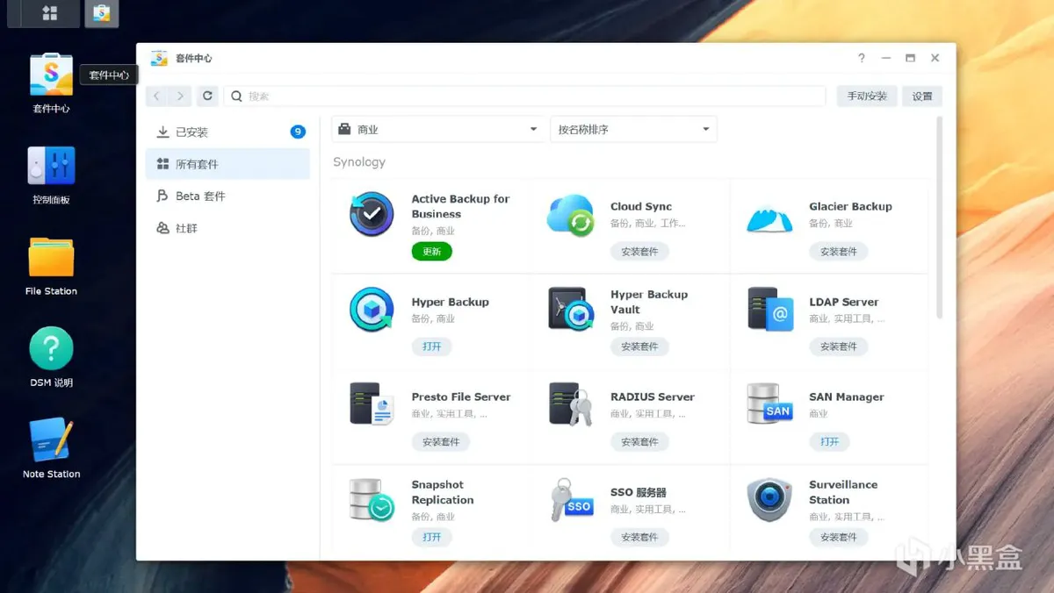The width and height of the screenshot is (1054, 593).
Task: Open the Note Station desktop icon
Action: coord(51,440)
